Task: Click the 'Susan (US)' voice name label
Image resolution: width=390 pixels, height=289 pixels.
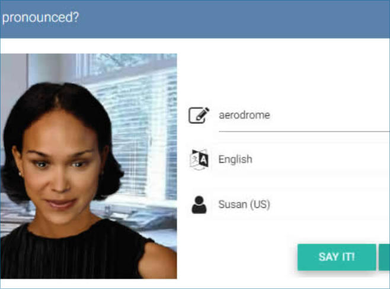Action: tap(244, 204)
